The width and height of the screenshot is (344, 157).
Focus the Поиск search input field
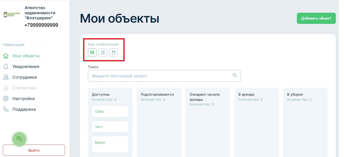click(x=161, y=76)
